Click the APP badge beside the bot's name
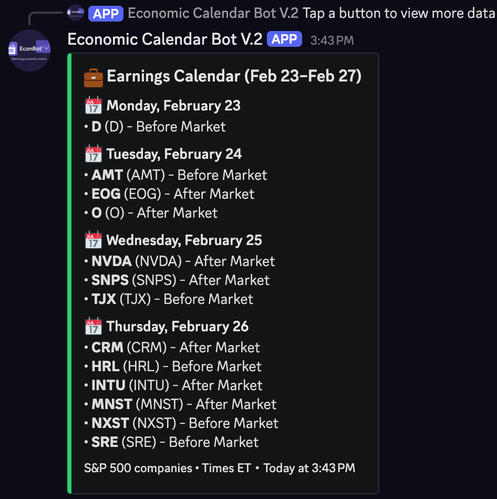 click(x=284, y=39)
